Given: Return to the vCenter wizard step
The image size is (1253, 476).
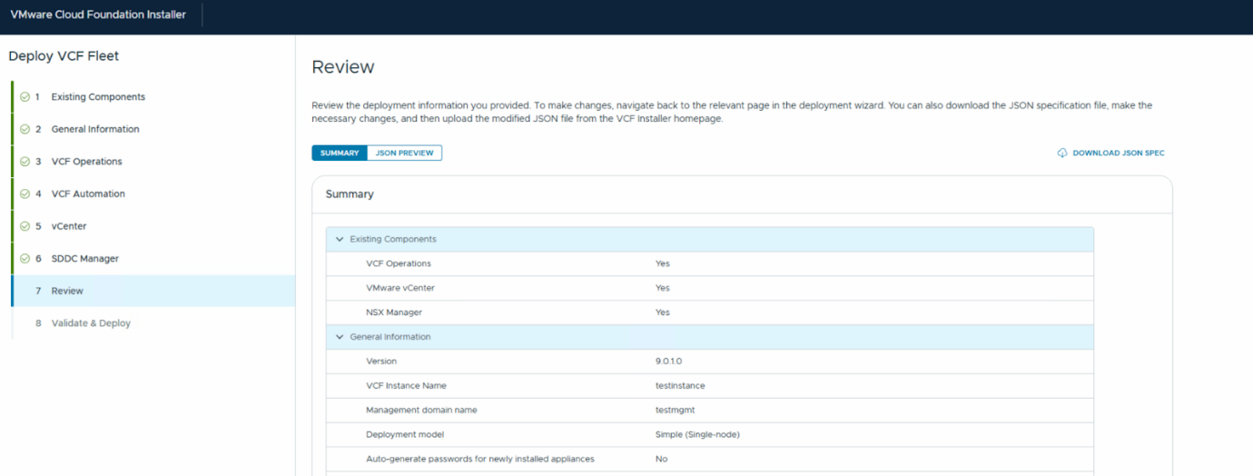Looking at the screenshot, I should point(69,226).
